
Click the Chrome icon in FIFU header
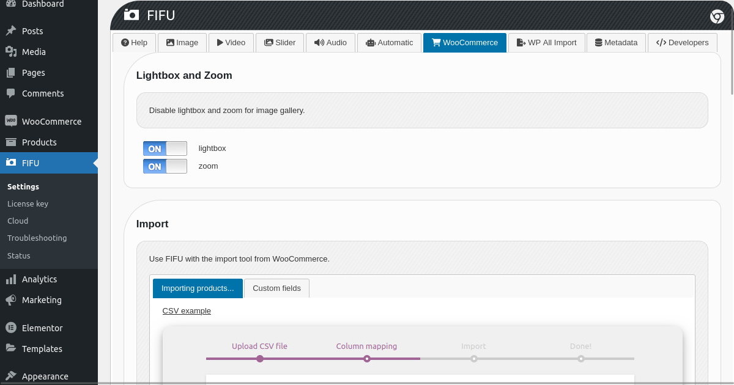coord(717,16)
